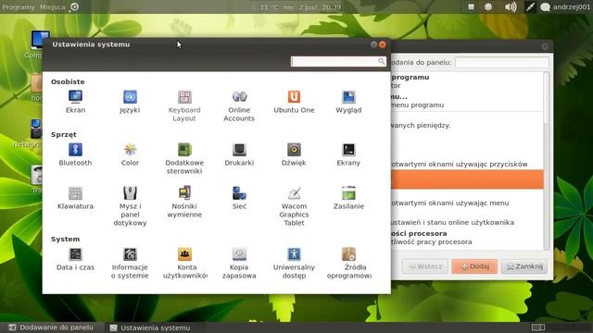Open Wacom Graphics Tablet settings
The width and height of the screenshot is (593, 333).
point(294,206)
